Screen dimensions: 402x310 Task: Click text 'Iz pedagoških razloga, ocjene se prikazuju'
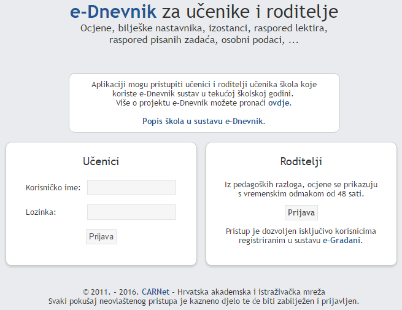[x=301, y=185]
